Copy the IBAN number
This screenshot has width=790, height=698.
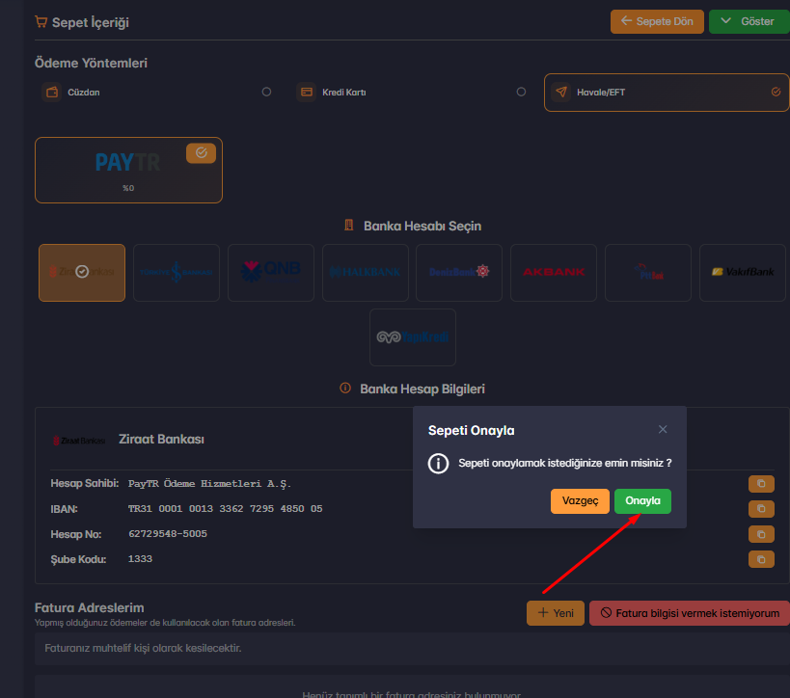point(761,509)
